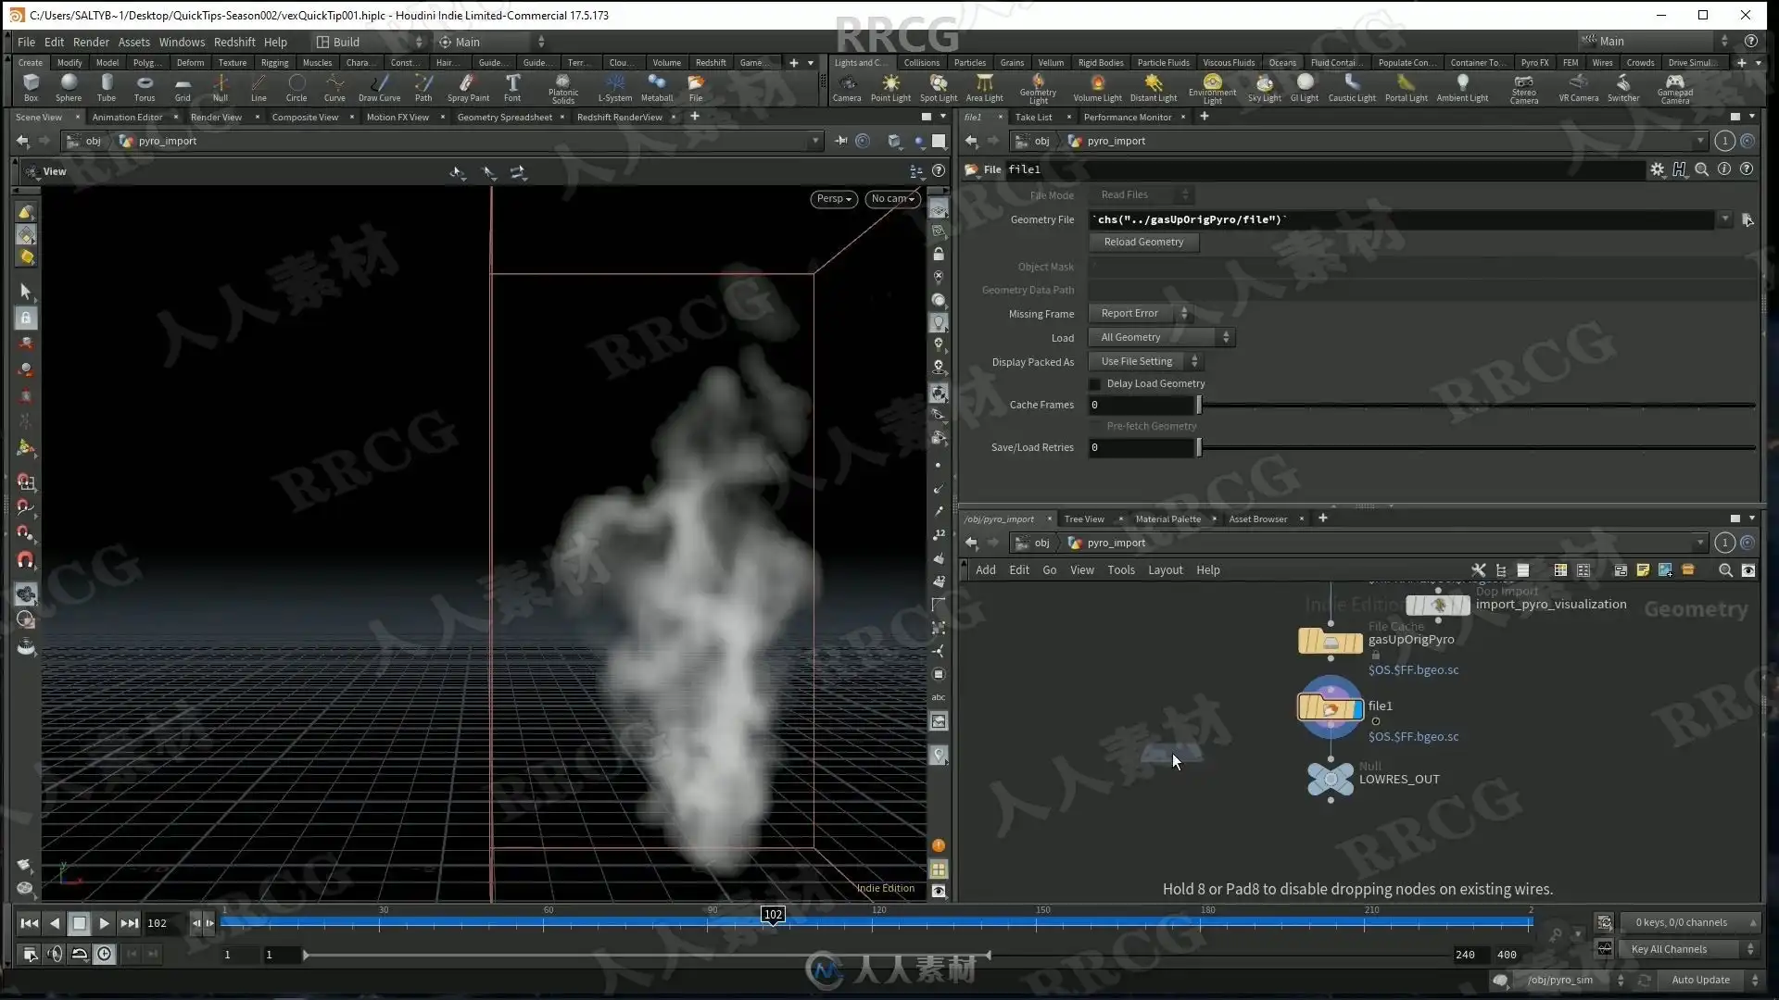The height and width of the screenshot is (1000, 1779).
Task: Open parameter gear menu for file1
Action: 1657,169
